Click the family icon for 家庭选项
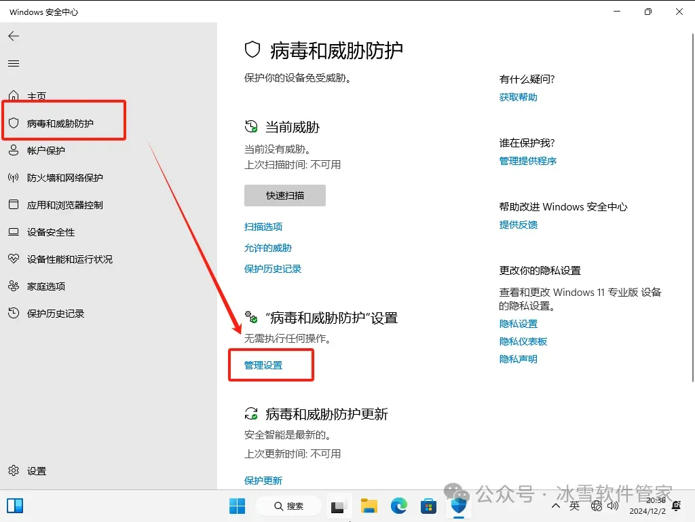The width and height of the screenshot is (695, 522). [x=14, y=286]
